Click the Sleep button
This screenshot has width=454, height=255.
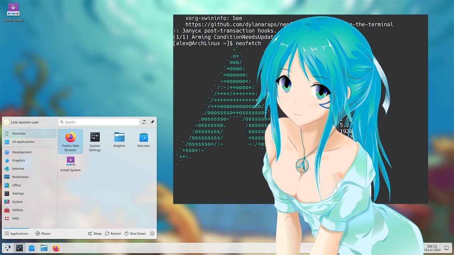[x=95, y=233]
